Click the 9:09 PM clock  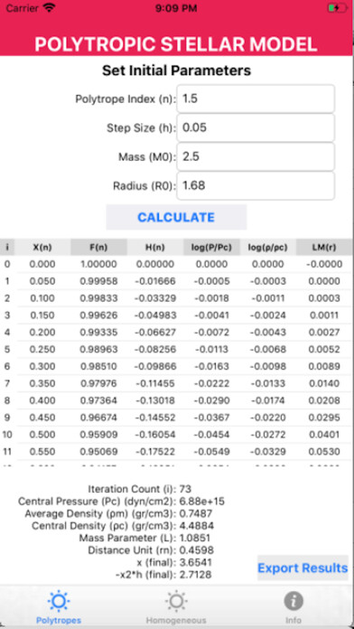click(x=176, y=8)
